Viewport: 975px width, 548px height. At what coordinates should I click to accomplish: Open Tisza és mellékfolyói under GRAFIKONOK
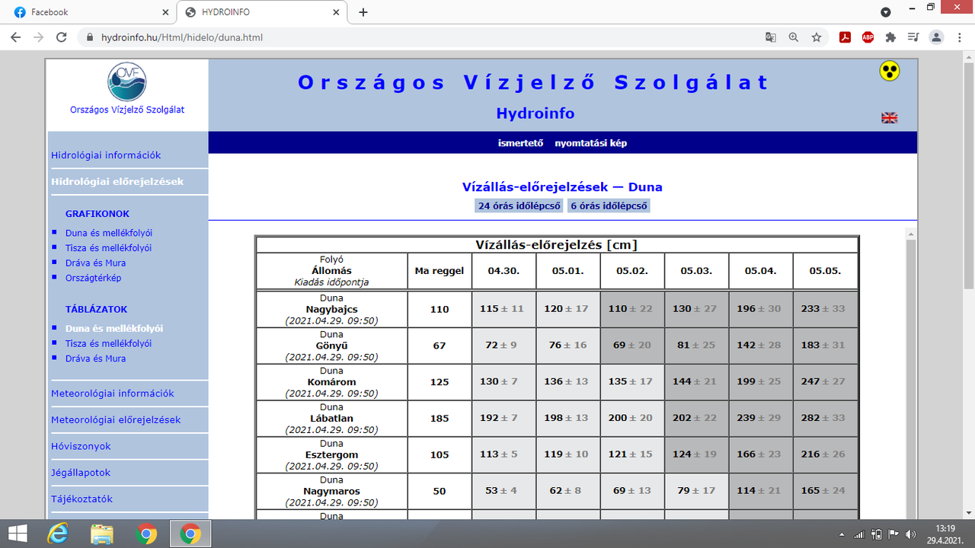[x=109, y=248]
